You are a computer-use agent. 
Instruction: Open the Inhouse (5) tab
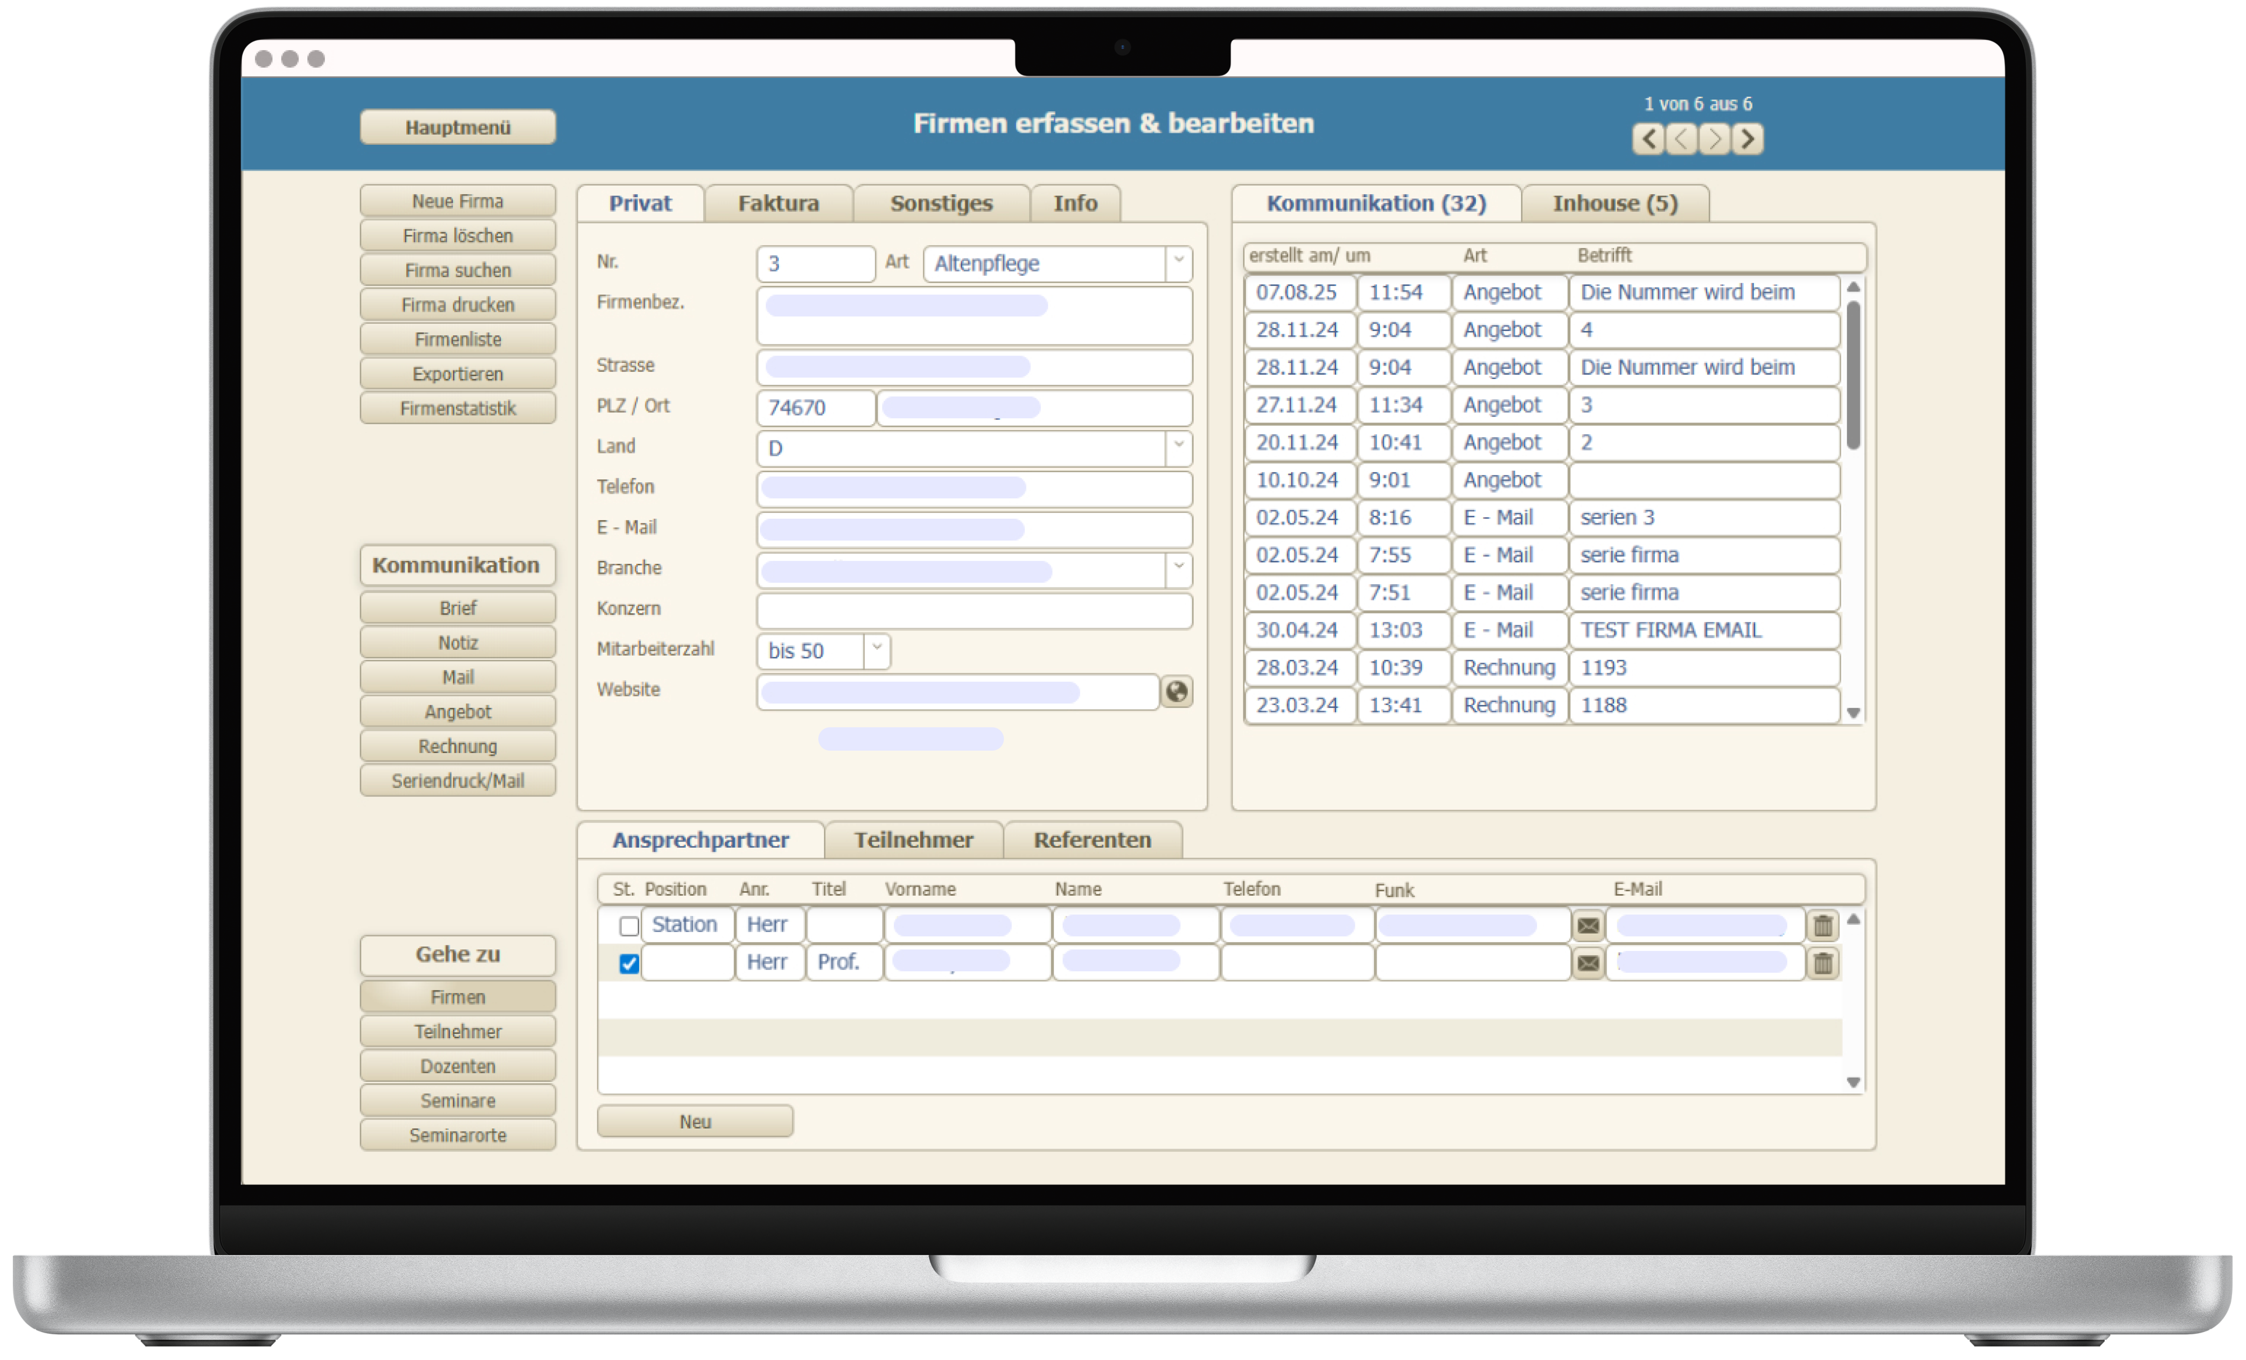coord(1615,203)
